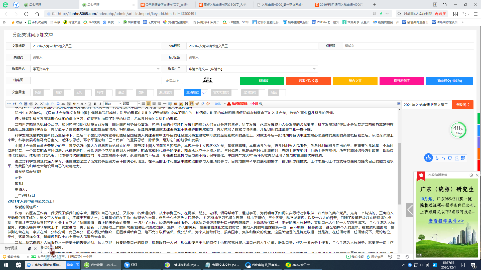The height and width of the screenshot is (270, 481).
Task: Toggle bold formatting in the editor
Action: (x=95, y=104)
